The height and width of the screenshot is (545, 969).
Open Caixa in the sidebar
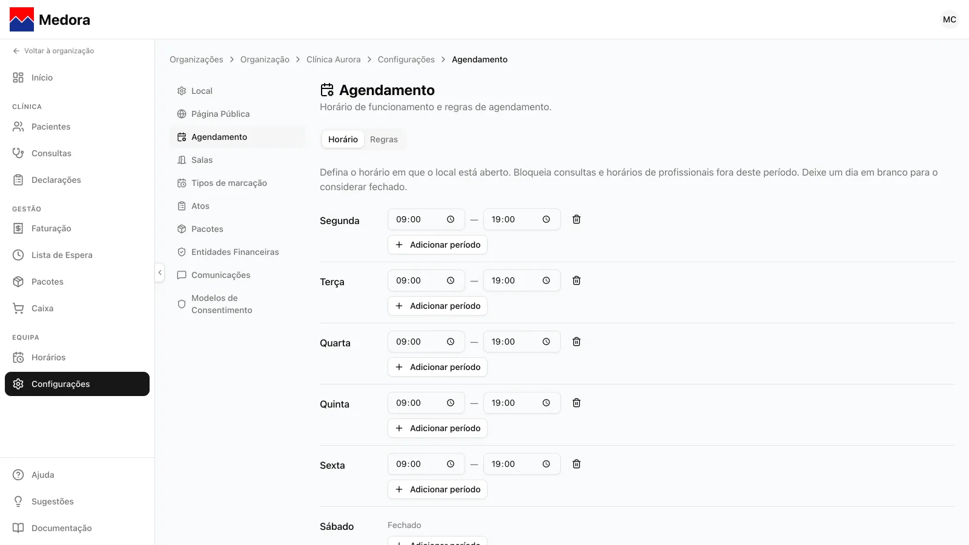pyautogui.click(x=77, y=308)
